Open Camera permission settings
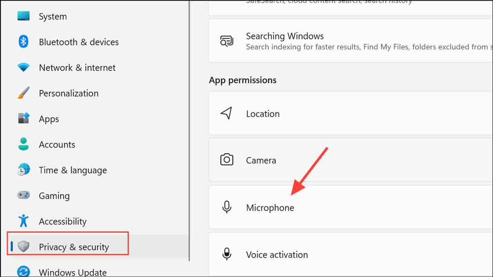This screenshot has height=277, width=493. pos(351,160)
